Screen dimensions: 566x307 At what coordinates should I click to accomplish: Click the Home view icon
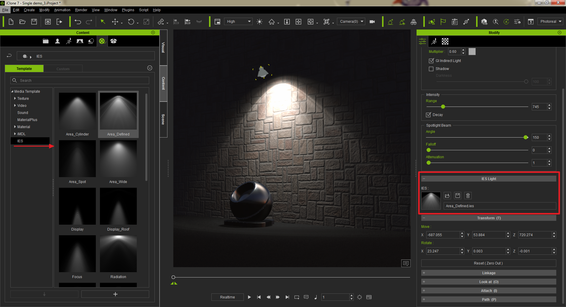click(272, 22)
